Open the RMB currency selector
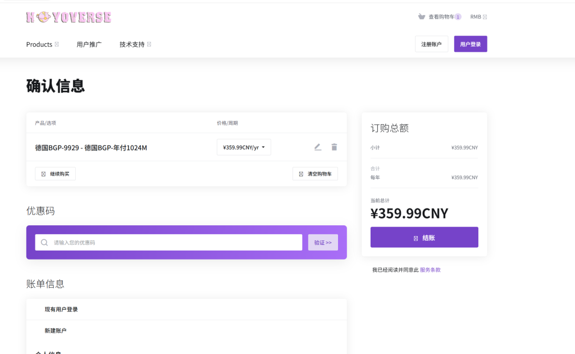The width and height of the screenshot is (575, 354). click(x=478, y=17)
